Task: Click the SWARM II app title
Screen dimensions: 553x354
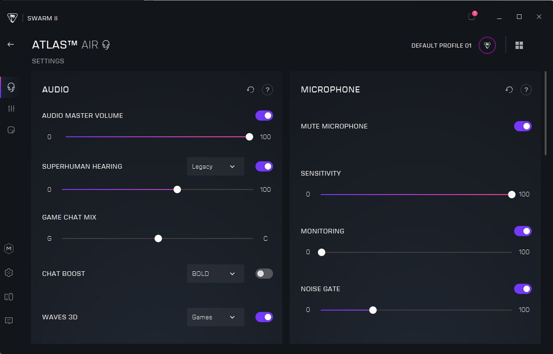Action: pos(42,18)
